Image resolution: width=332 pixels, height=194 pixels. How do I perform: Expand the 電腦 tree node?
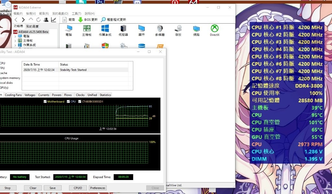(x=15, y=36)
